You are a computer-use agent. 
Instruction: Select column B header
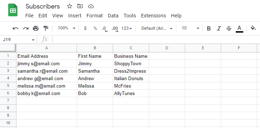tap(95, 48)
